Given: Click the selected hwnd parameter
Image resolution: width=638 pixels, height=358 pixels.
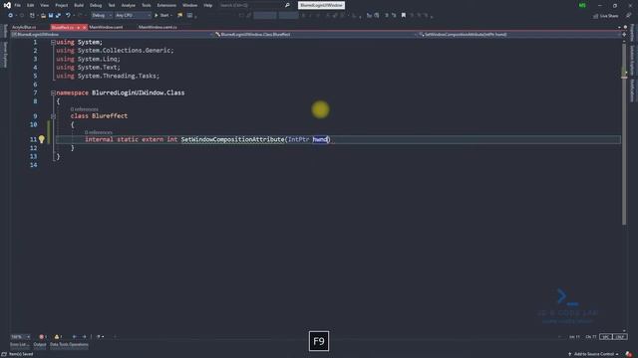Looking at the screenshot, I should pyautogui.click(x=320, y=139).
